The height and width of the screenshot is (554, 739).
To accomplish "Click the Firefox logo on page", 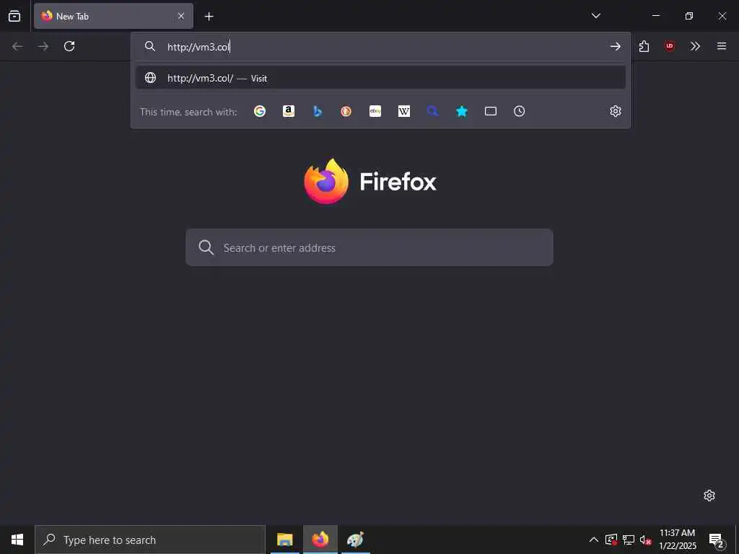I will [326, 181].
